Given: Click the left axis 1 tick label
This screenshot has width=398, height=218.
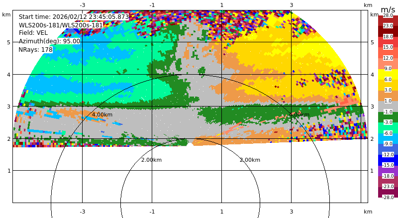Looking at the screenshot, I should click(9, 171).
